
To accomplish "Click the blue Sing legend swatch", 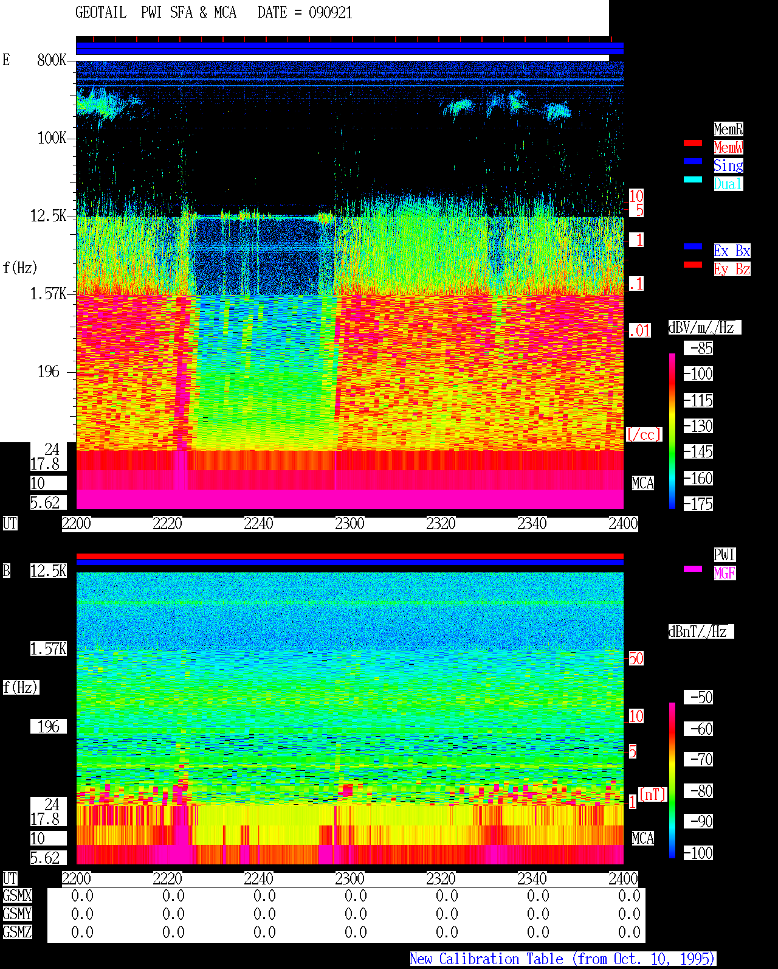I will [693, 161].
